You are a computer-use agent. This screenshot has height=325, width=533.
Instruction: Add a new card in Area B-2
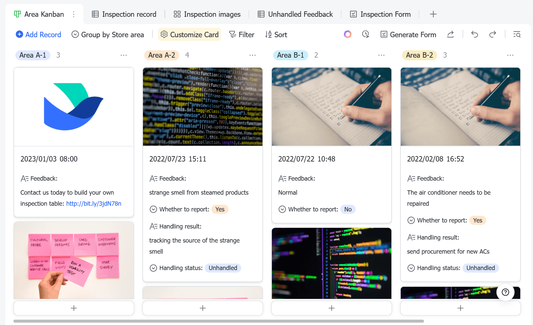pos(461,308)
